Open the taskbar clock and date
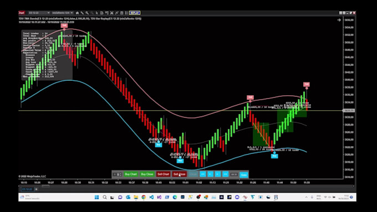 click(x=343, y=197)
